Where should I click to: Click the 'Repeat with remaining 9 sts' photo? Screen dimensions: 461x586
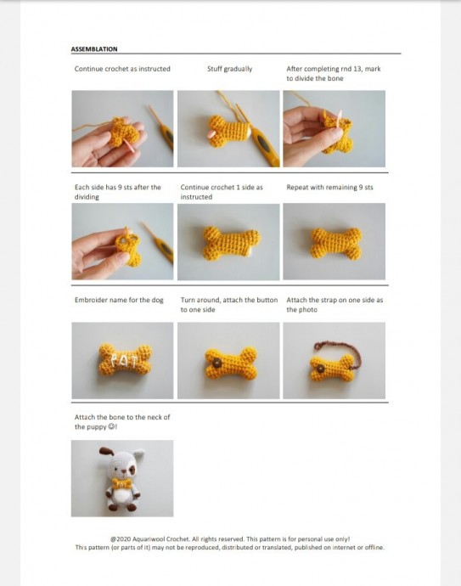tap(334, 241)
